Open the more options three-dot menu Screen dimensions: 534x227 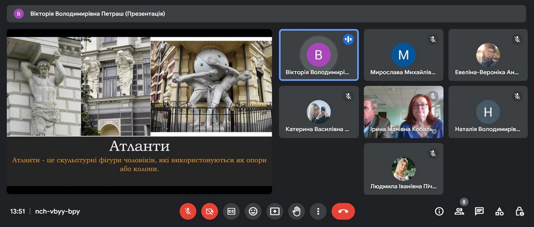(318, 211)
